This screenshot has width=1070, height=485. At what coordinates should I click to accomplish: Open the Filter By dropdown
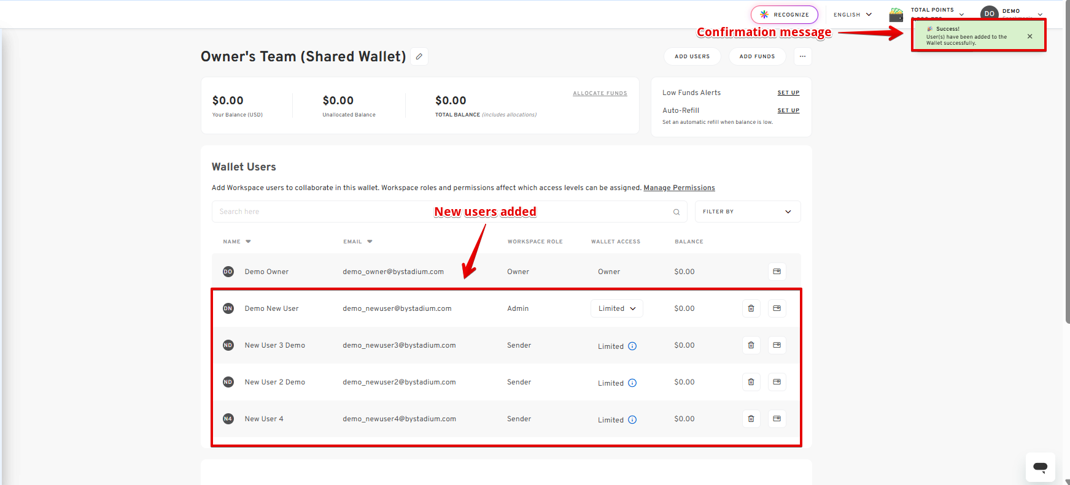(747, 212)
